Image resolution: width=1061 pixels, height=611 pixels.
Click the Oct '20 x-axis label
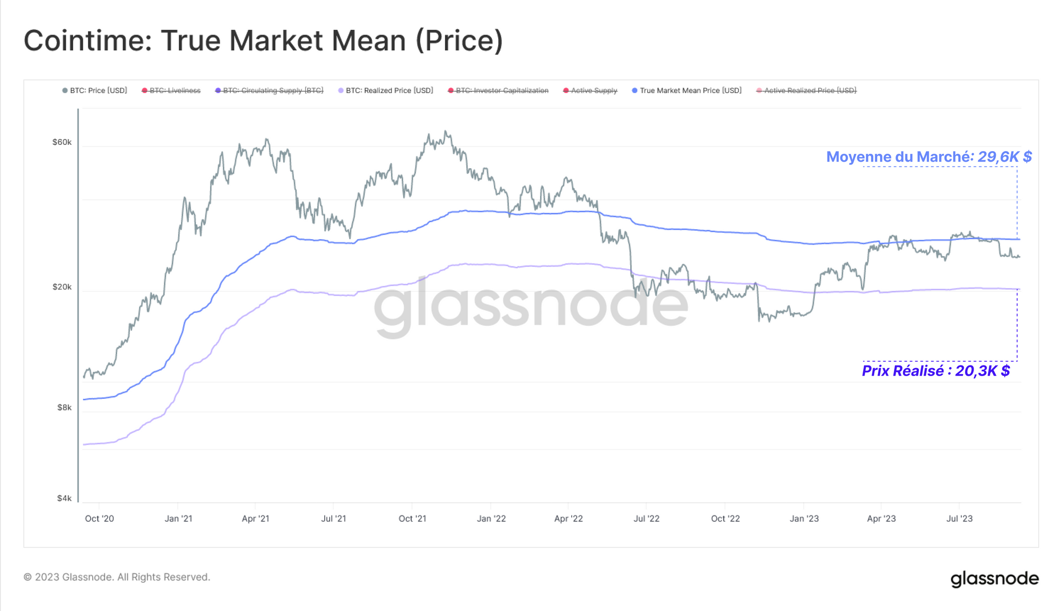coord(99,519)
